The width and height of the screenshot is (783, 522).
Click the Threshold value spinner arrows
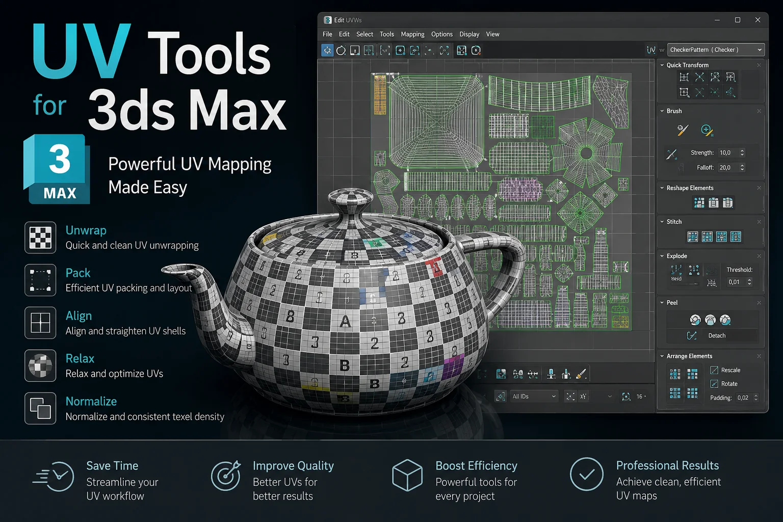tap(749, 282)
